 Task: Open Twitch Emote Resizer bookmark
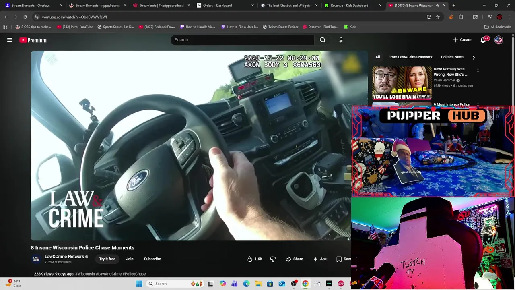pos(280,27)
